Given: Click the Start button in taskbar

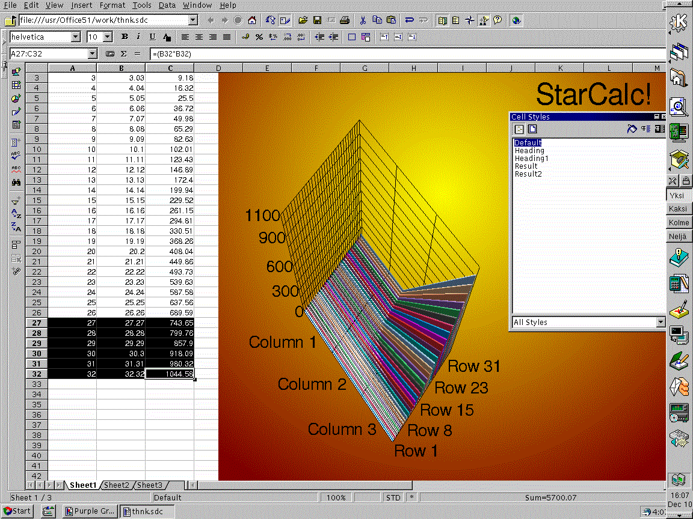Looking at the screenshot, I should 16,511.
